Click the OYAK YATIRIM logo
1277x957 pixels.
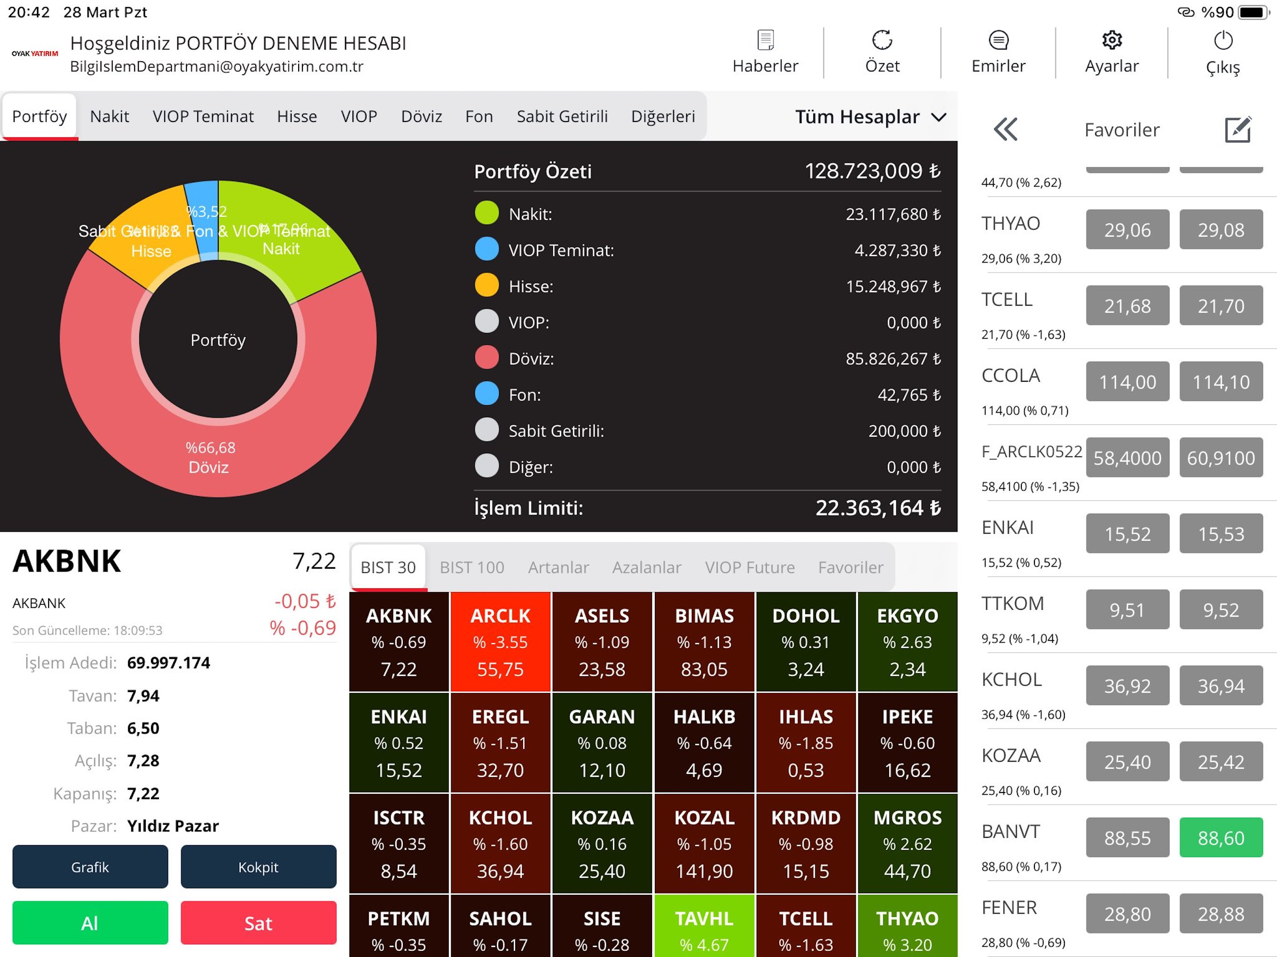(35, 54)
